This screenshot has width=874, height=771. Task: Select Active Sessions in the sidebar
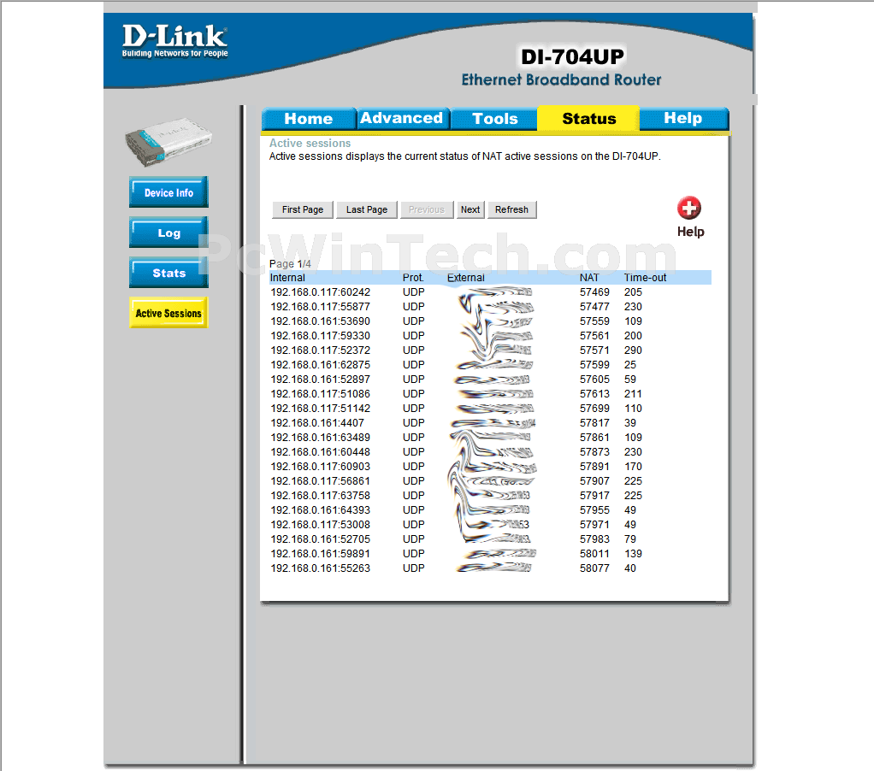click(168, 313)
